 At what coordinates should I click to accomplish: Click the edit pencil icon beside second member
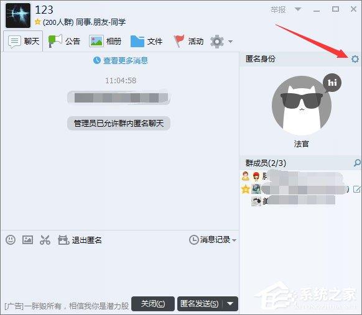pyautogui.click(x=356, y=189)
